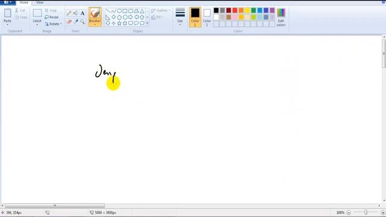Choose the Right arrow shape

coord(130,17)
